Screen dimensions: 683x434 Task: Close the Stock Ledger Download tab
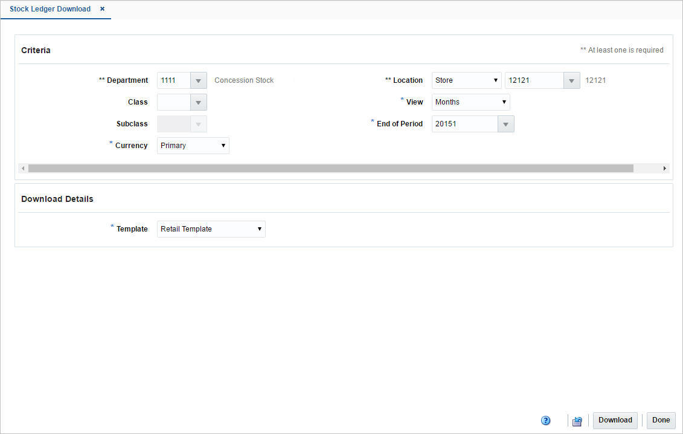click(101, 9)
